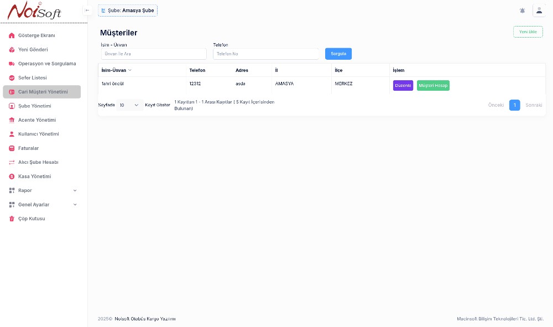Expand the Rapor submenu
The height and width of the screenshot is (327, 553).
[x=75, y=190]
